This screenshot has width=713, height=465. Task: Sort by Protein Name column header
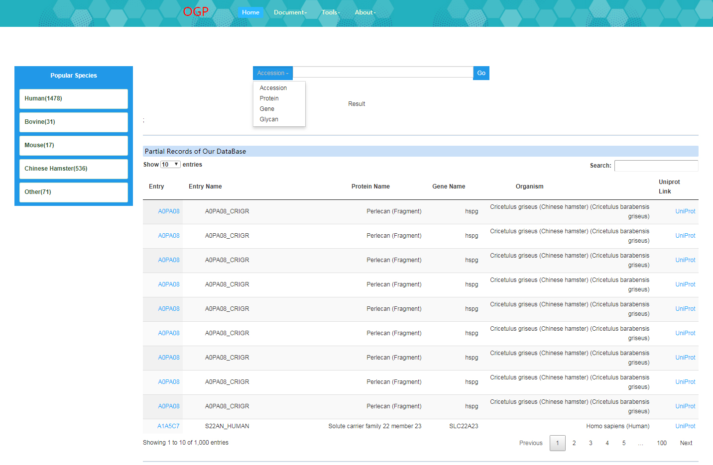point(370,186)
